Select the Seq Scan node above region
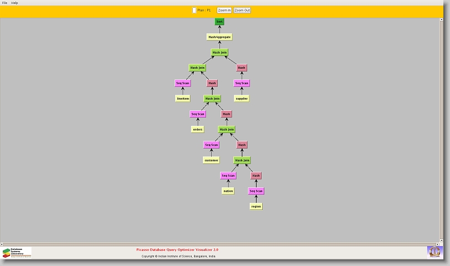Image resolution: width=450 pixels, height=266 pixels. (x=255, y=191)
